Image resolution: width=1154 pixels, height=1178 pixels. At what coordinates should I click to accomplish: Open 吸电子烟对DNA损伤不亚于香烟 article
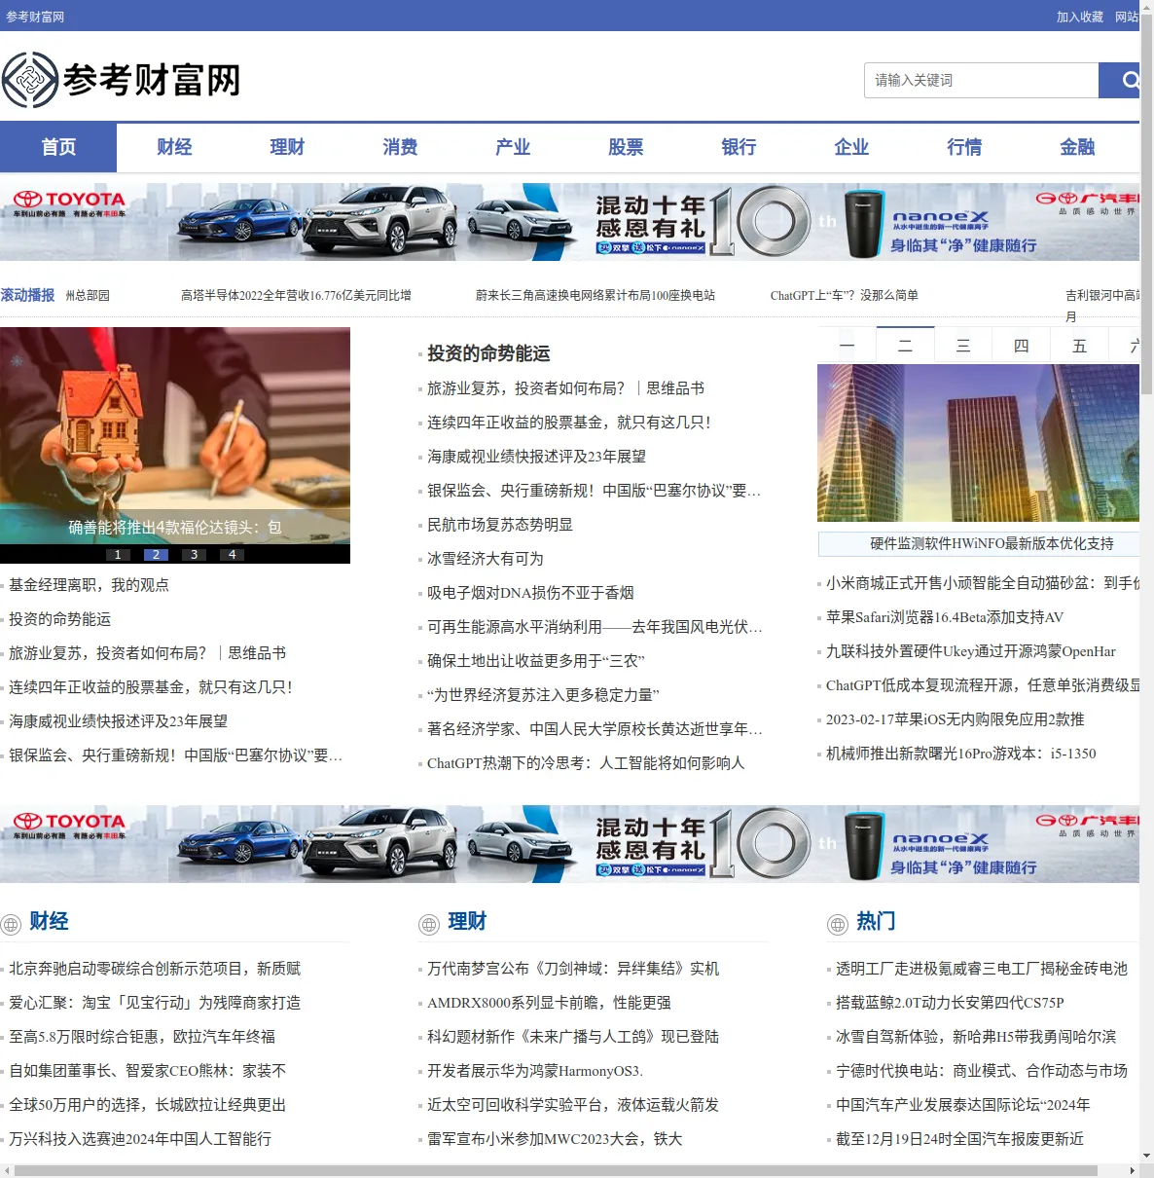pos(530,593)
